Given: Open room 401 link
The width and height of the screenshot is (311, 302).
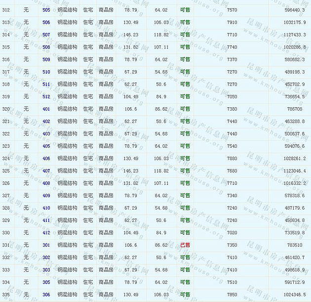Looking at the screenshot, I should click(x=46, y=109).
